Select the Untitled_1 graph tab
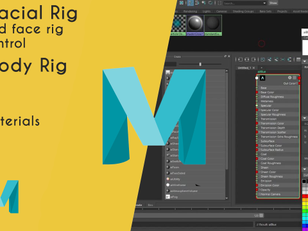308x231 pixels. point(244,68)
